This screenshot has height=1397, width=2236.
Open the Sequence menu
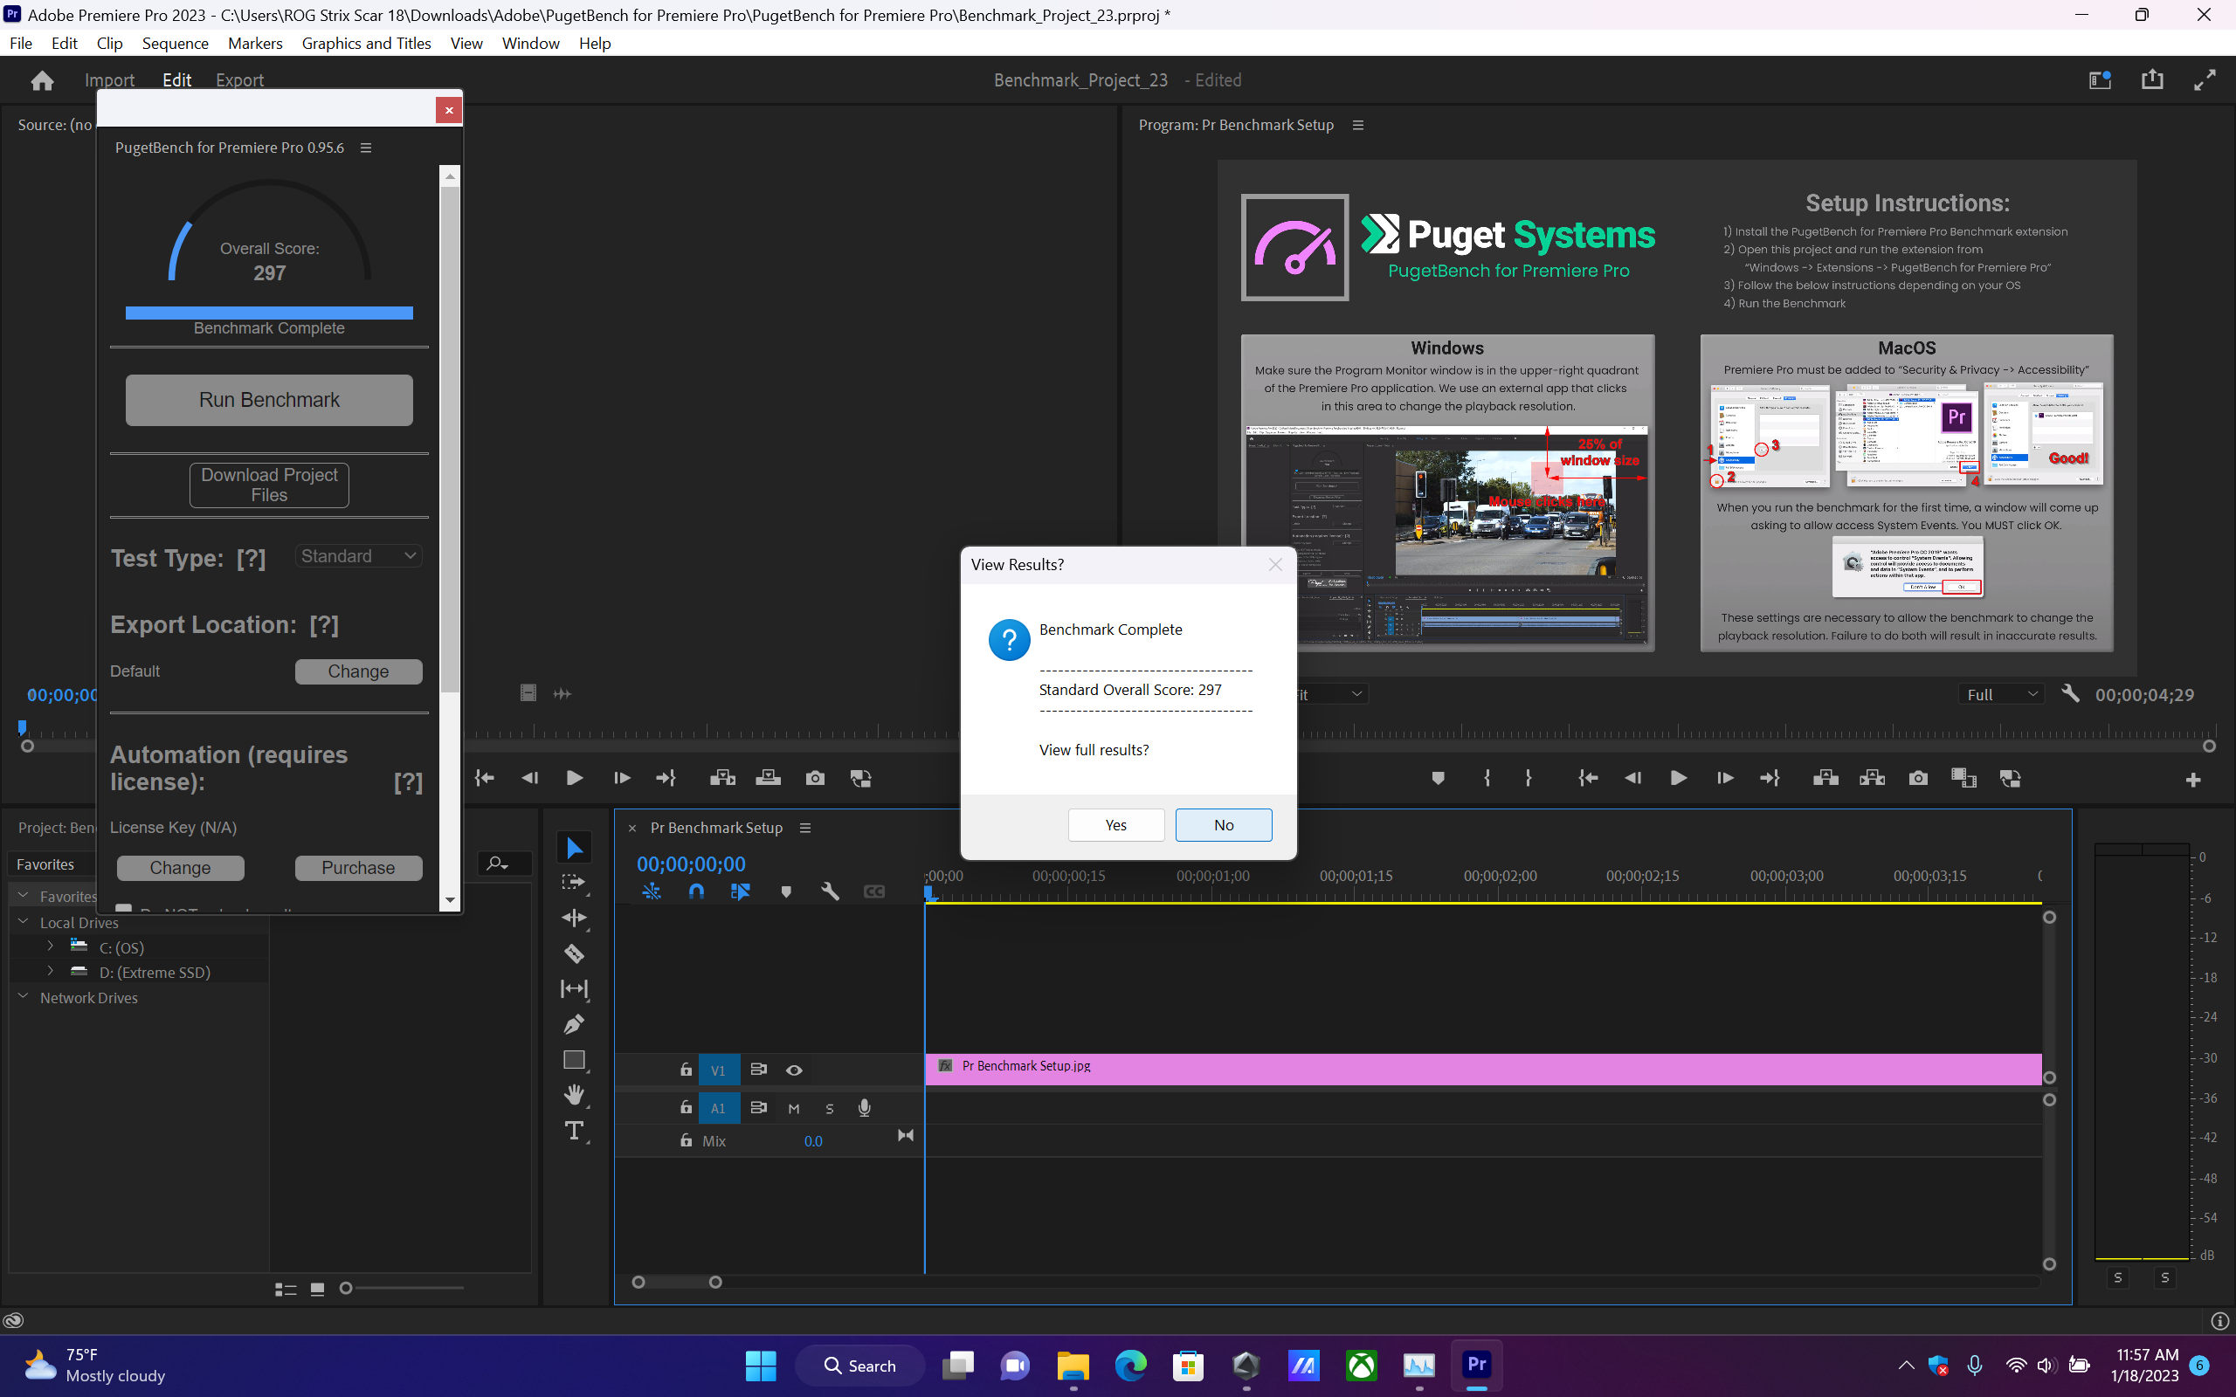[x=175, y=44]
